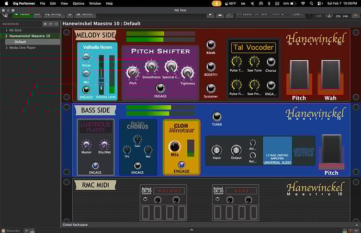
Task: Toggle the Pitch Shifter ENGAGE switch
Action: (160, 88)
